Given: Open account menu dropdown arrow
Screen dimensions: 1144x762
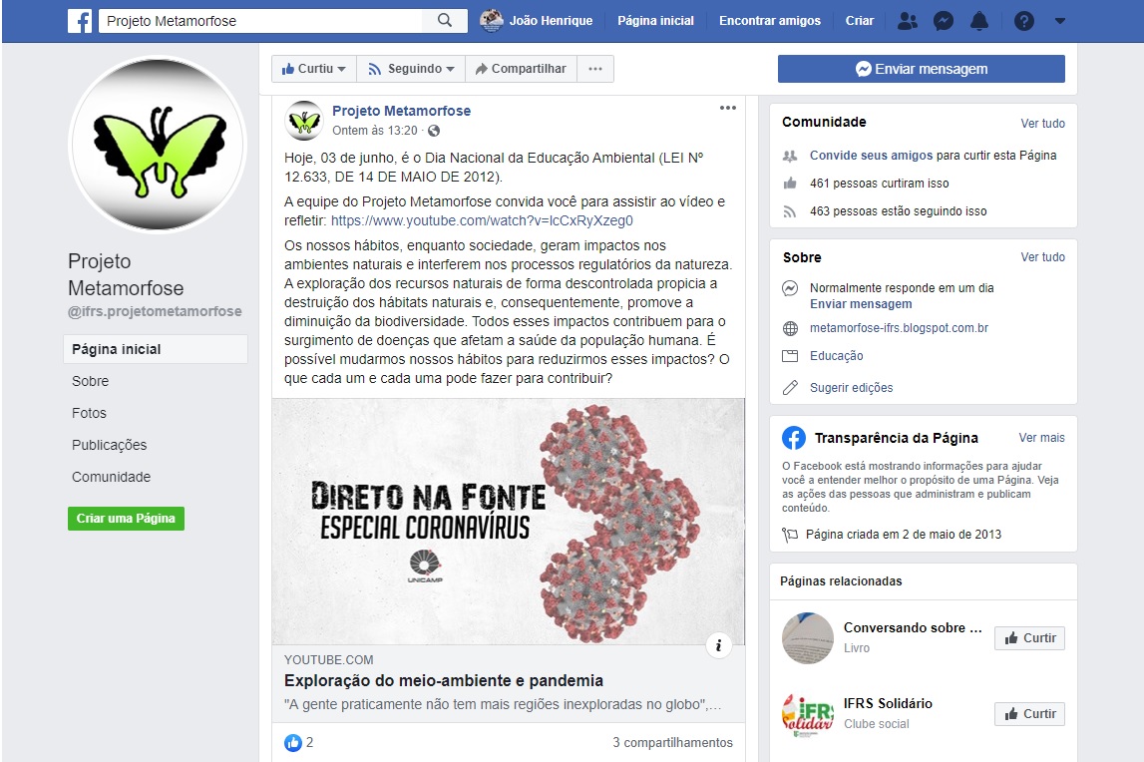Looking at the screenshot, I should point(1060,21).
